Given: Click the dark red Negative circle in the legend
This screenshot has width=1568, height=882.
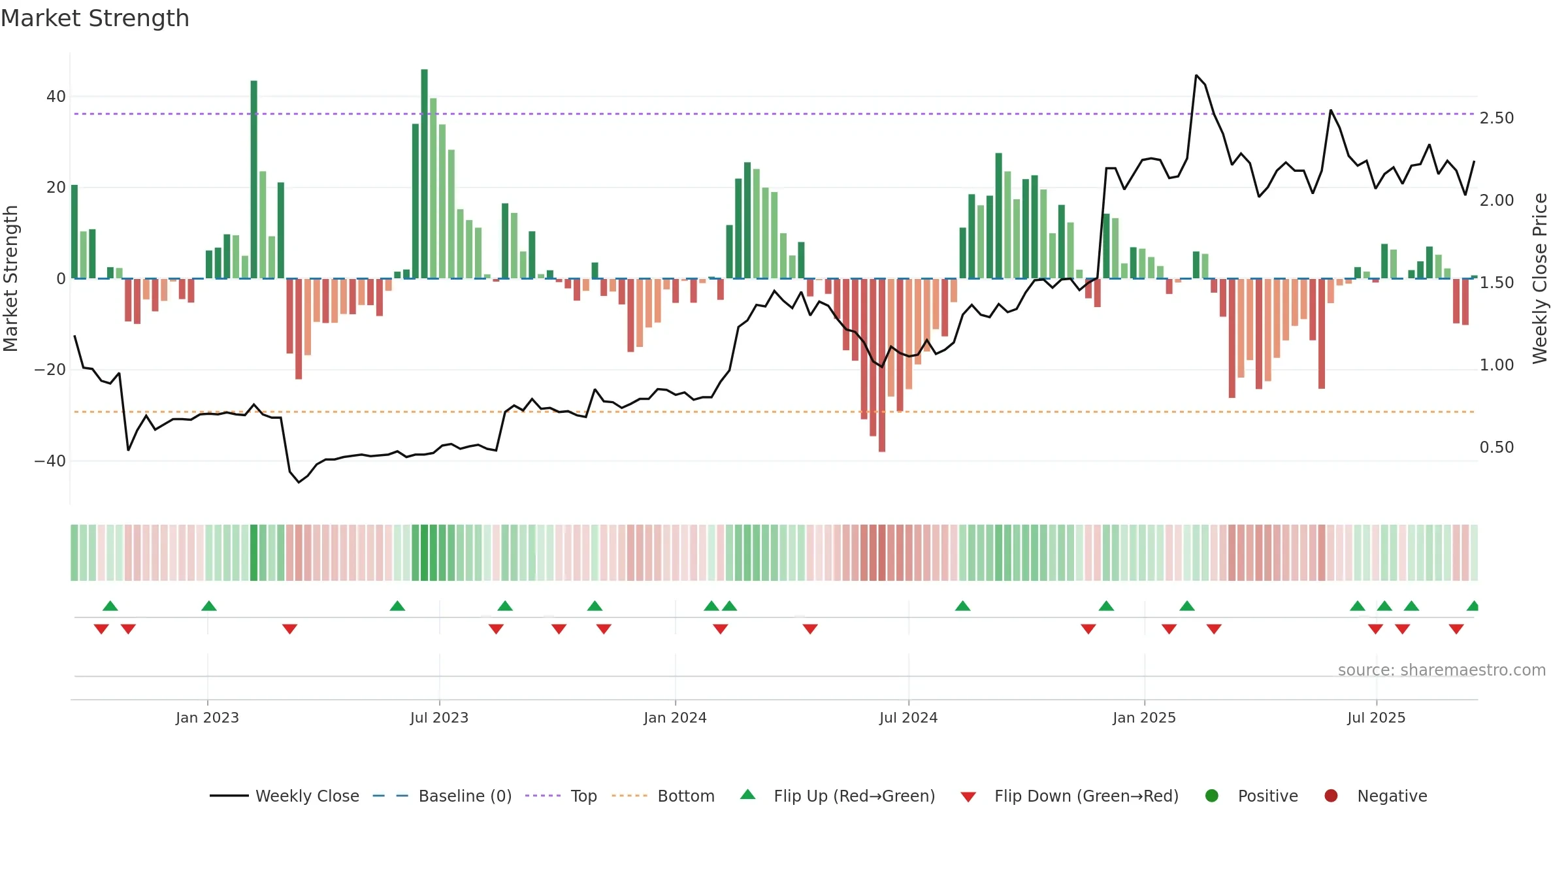Looking at the screenshot, I should (1331, 796).
